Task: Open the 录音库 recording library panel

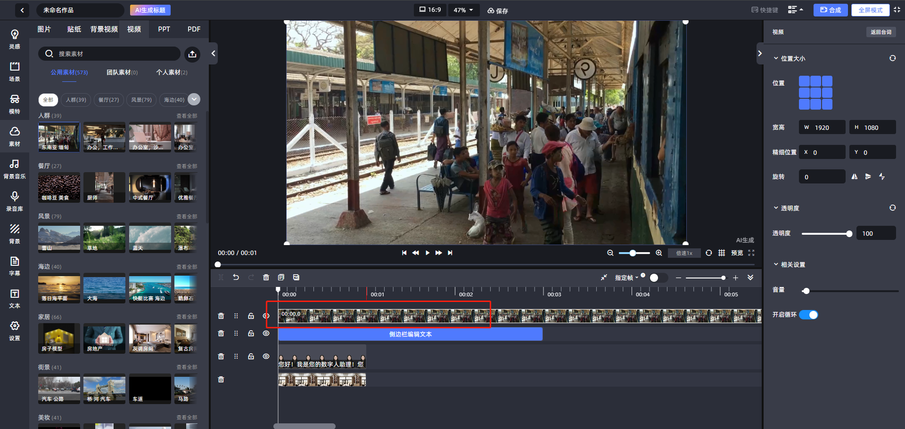Action: (x=15, y=201)
